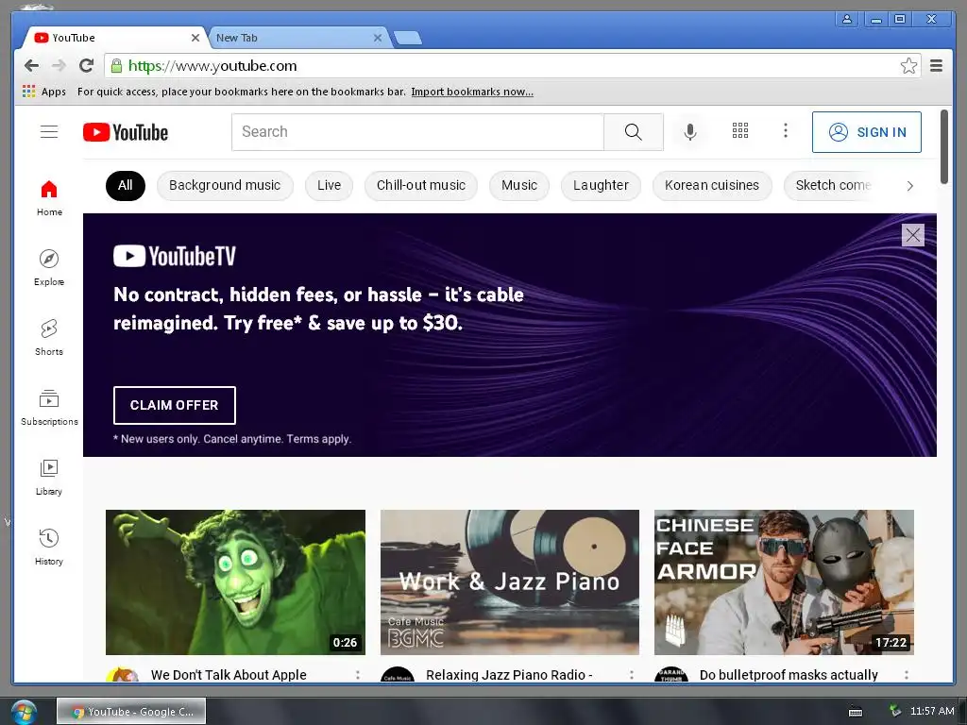Click the page vertical scrollbar thumb
The image size is (967, 725).
tap(943, 146)
